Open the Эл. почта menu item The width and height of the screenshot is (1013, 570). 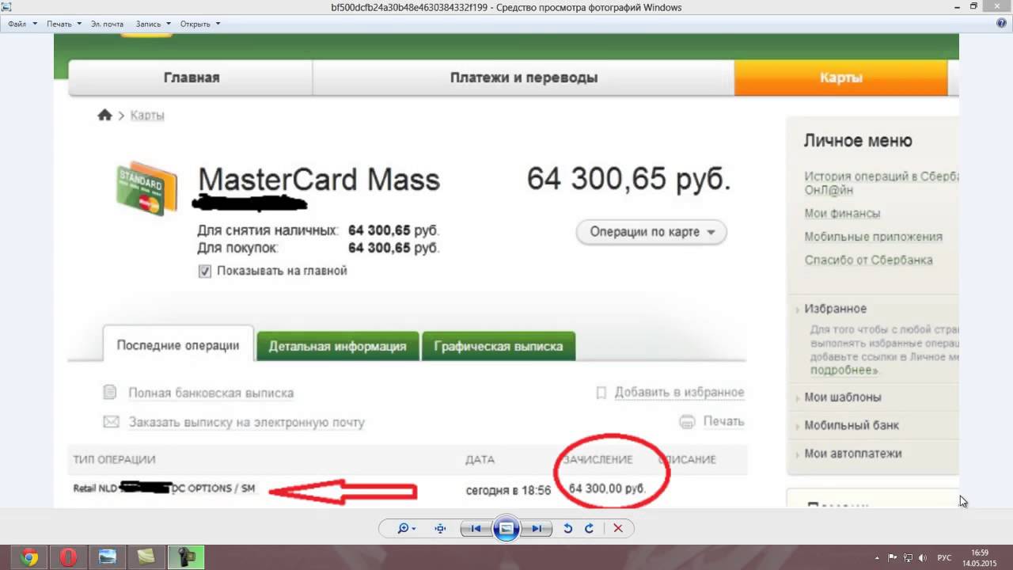click(107, 24)
